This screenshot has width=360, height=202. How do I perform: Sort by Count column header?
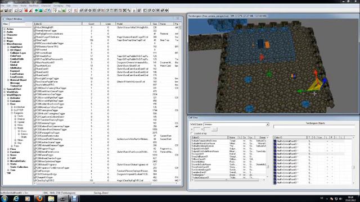91,24
